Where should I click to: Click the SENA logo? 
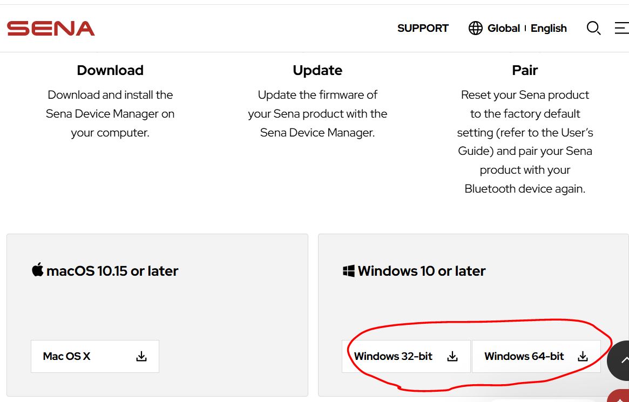51,29
